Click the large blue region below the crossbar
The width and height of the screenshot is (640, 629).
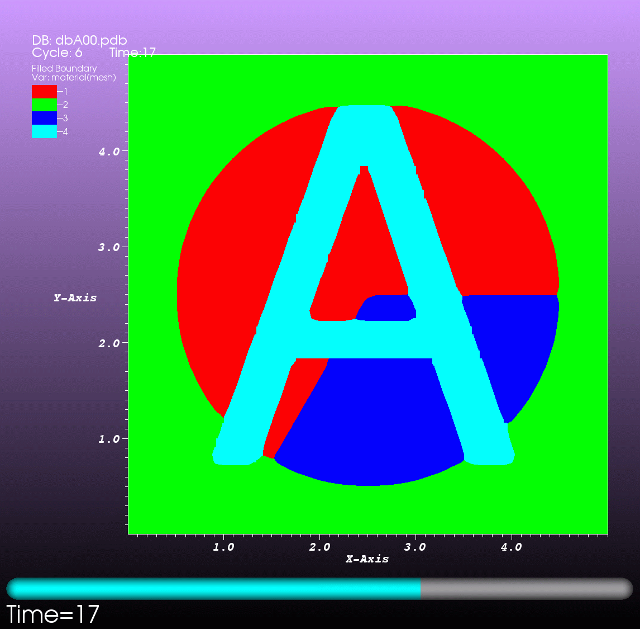(369, 421)
